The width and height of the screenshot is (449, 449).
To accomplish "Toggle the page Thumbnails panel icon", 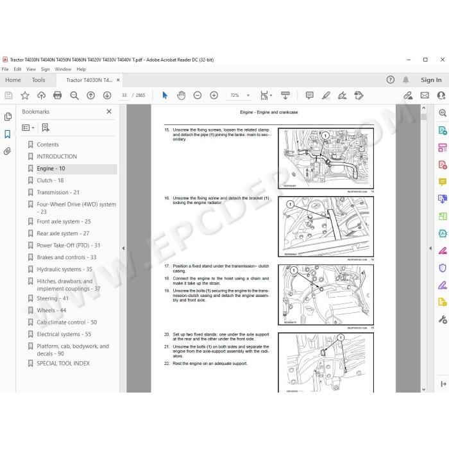I will pyautogui.click(x=8, y=117).
